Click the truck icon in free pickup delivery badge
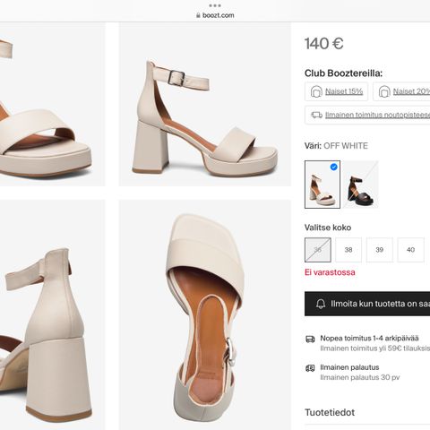This screenshot has width=430, height=430. click(x=316, y=115)
